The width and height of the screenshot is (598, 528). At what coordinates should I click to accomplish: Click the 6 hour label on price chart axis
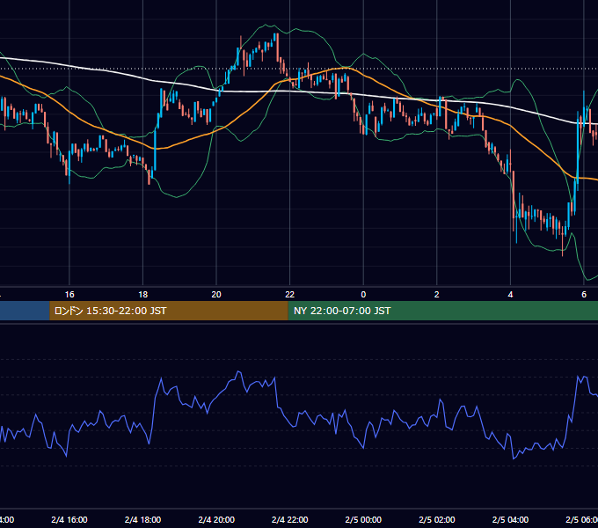pyautogui.click(x=584, y=295)
